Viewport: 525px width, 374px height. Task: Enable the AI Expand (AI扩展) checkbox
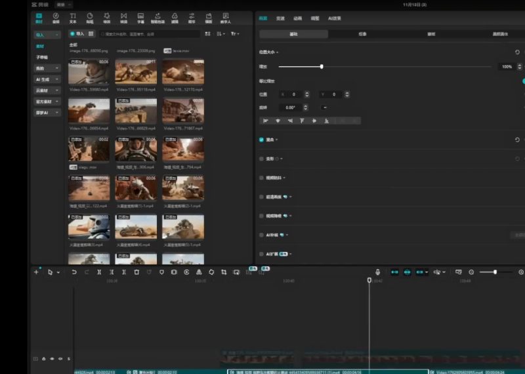pos(261,254)
